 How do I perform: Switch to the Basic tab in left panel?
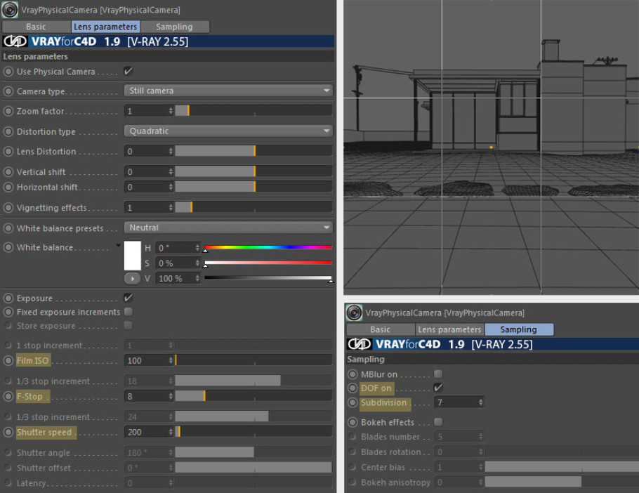(36, 27)
